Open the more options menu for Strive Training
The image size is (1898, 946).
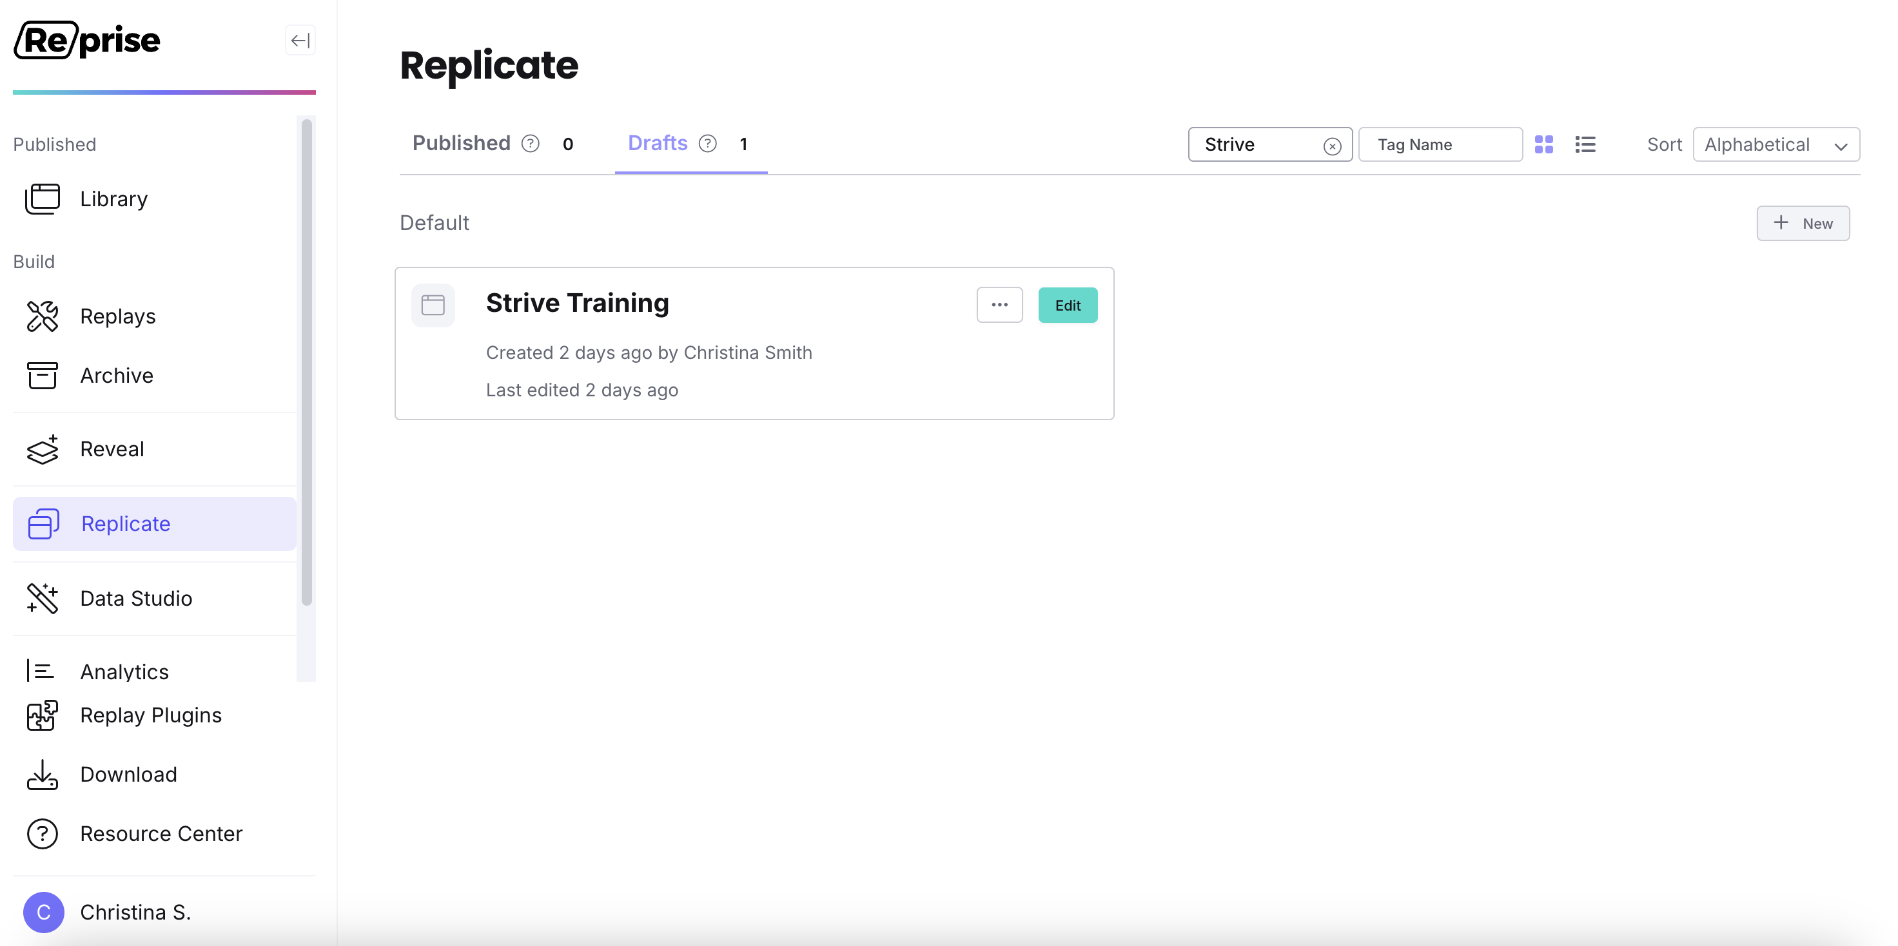pos(1000,305)
